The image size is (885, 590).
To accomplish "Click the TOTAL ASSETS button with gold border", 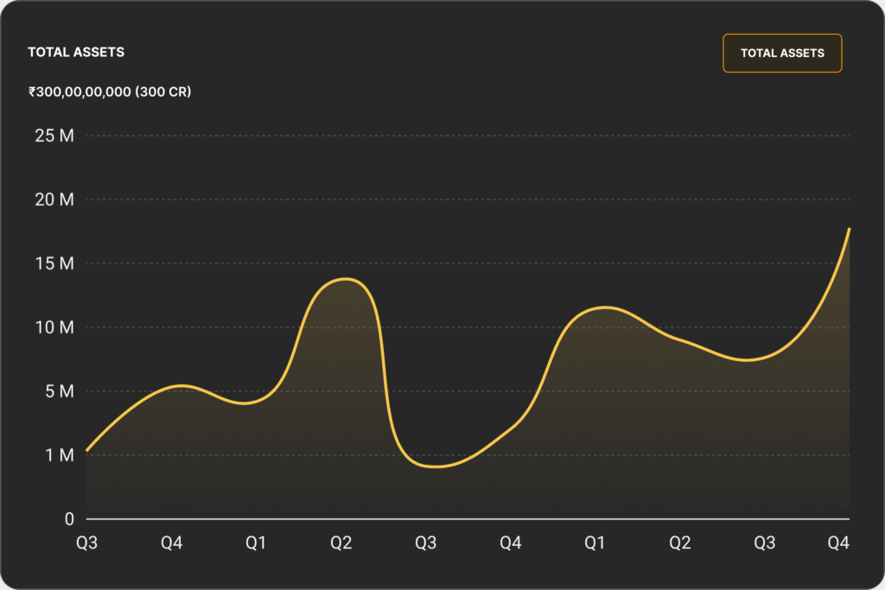I will tap(782, 54).
